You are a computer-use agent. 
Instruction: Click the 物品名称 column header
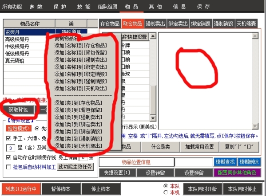pos(29,24)
